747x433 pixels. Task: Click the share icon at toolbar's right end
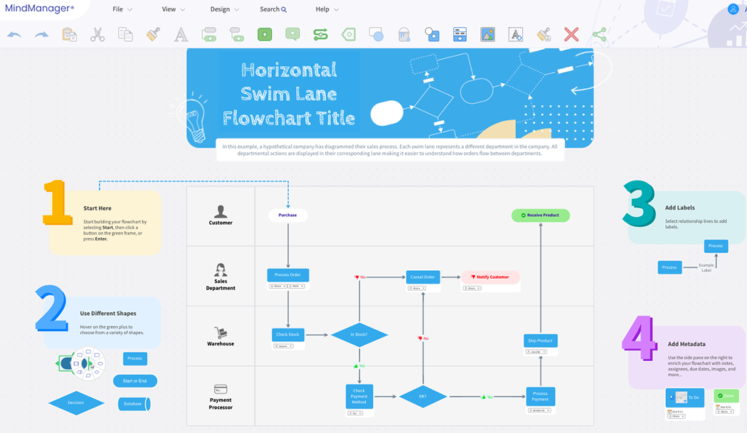tap(599, 34)
